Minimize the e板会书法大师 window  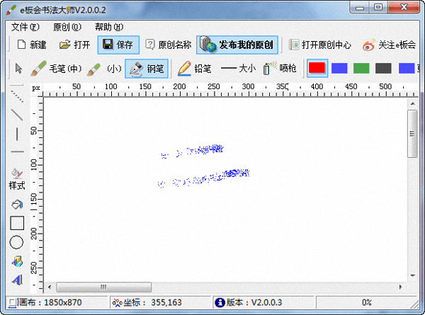pos(359,8)
